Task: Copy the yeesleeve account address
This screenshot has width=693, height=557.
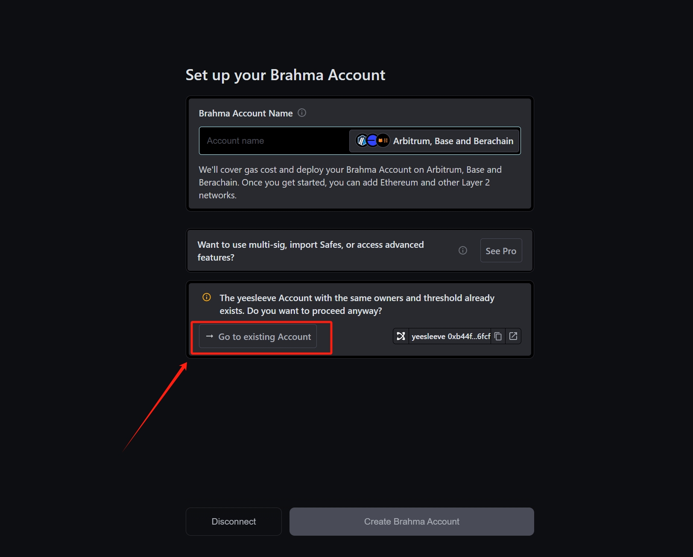Action: pos(498,336)
